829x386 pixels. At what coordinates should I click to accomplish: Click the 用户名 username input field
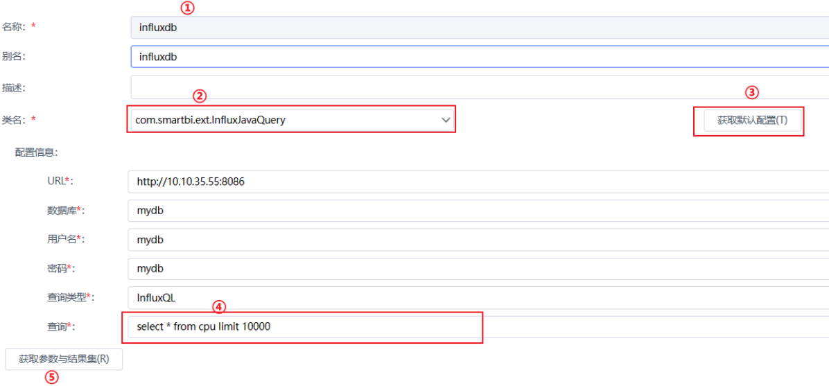478,240
